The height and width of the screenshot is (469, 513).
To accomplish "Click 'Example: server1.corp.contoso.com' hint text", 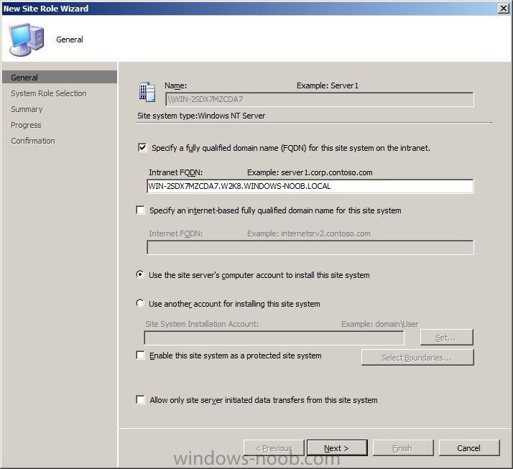I will pyautogui.click(x=310, y=172).
